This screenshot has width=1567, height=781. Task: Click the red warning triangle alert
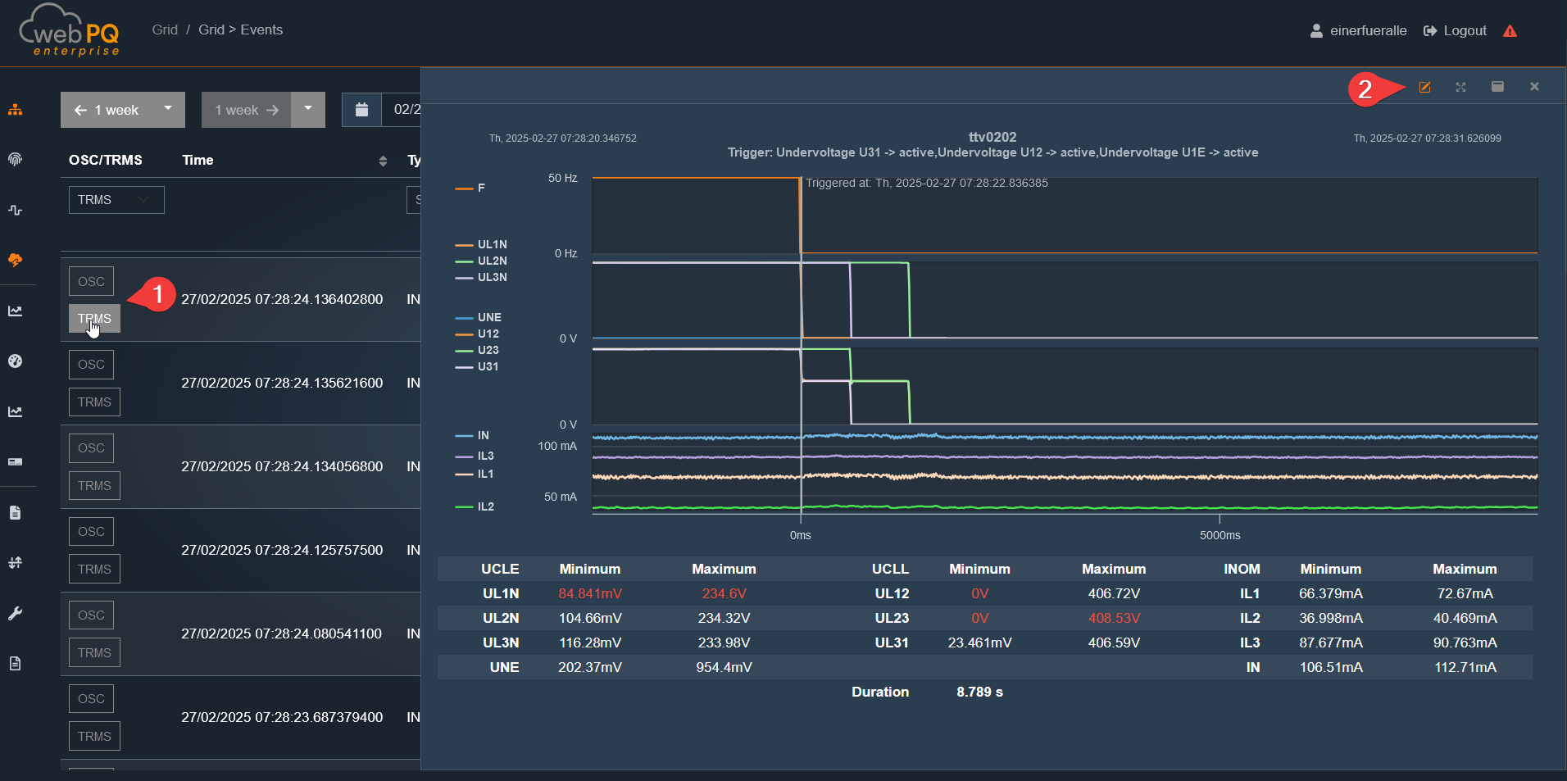tap(1510, 31)
